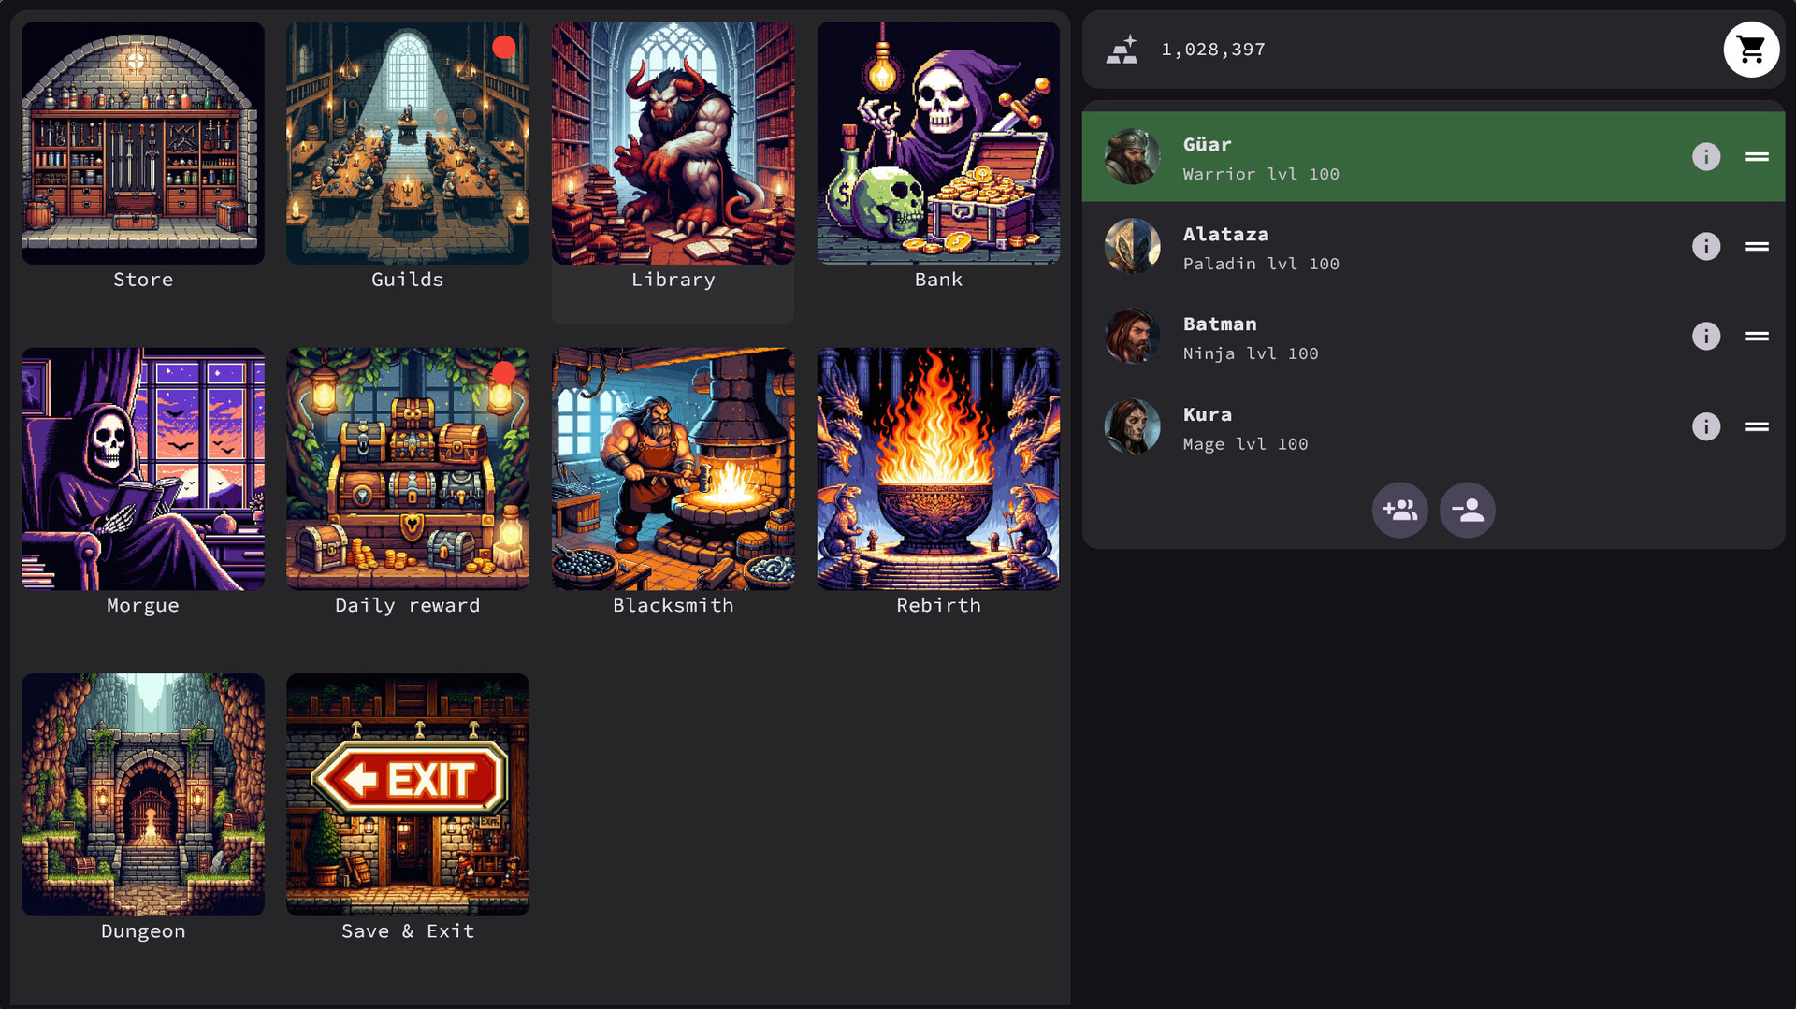Enter the Store

[x=143, y=144]
